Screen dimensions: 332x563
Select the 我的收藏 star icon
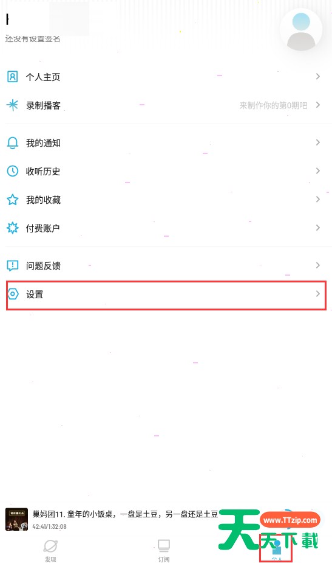click(x=13, y=199)
